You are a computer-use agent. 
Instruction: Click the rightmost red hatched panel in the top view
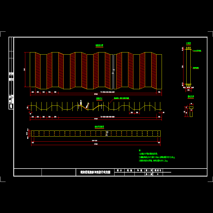(x=154, y=70)
